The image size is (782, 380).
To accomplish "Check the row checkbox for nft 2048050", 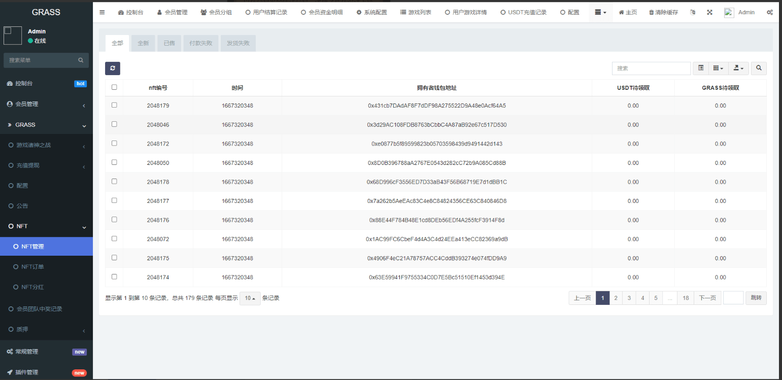I will pos(114,162).
